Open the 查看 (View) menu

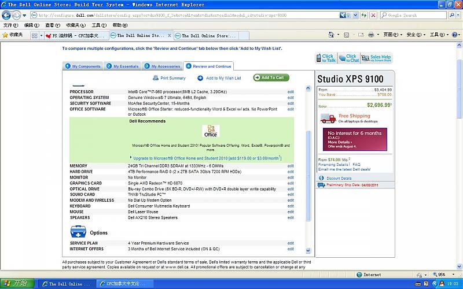(x=53, y=25)
